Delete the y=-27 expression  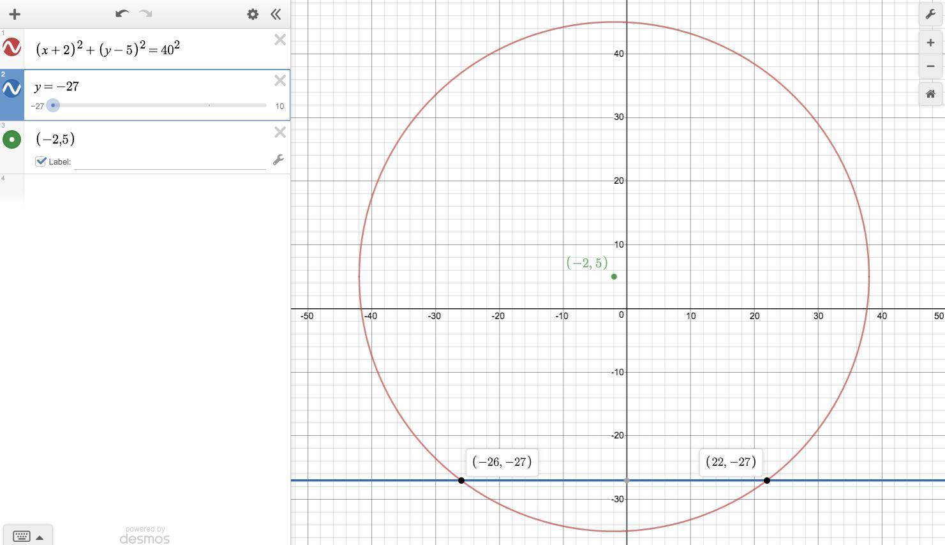point(279,80)
